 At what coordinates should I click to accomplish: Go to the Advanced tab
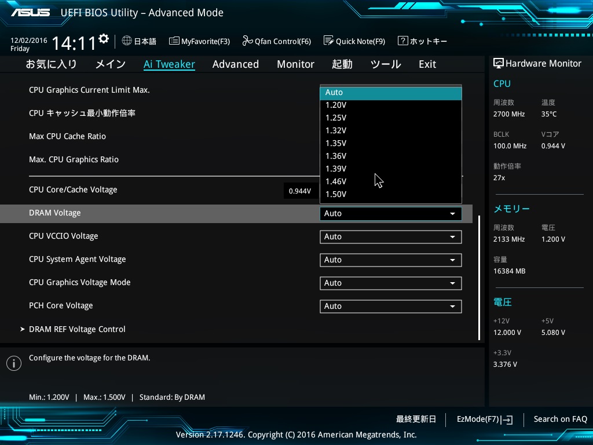(x=236, y=64)
